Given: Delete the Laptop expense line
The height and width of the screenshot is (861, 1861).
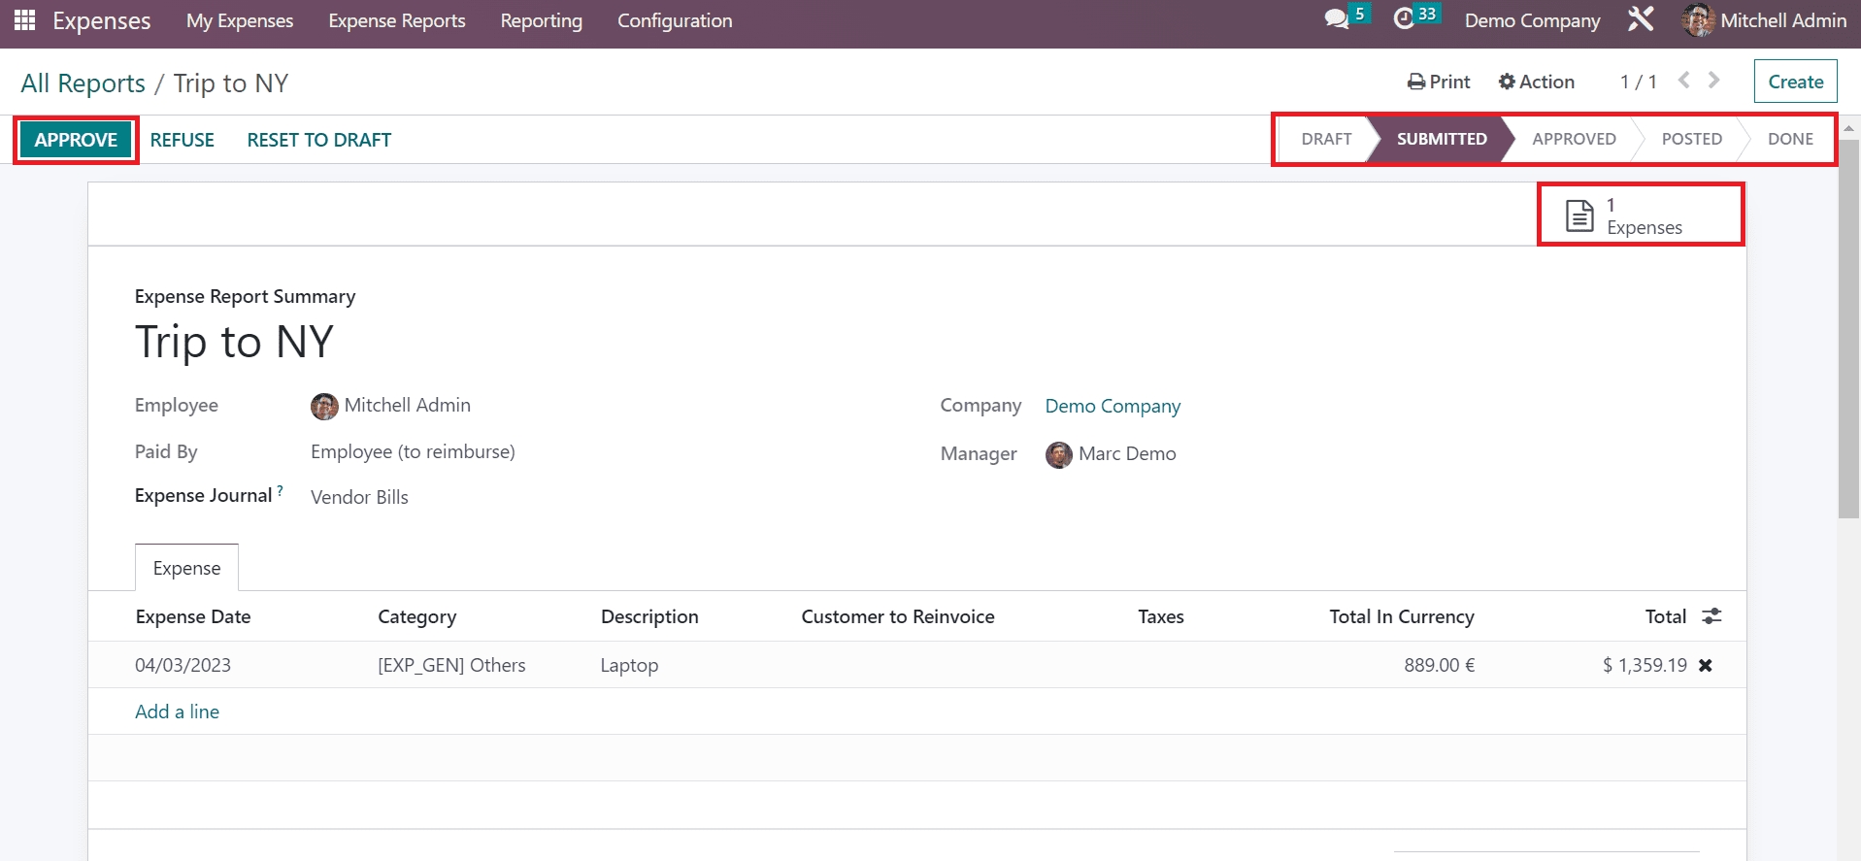Looking at the screenshot, I should click(1706, 666).
